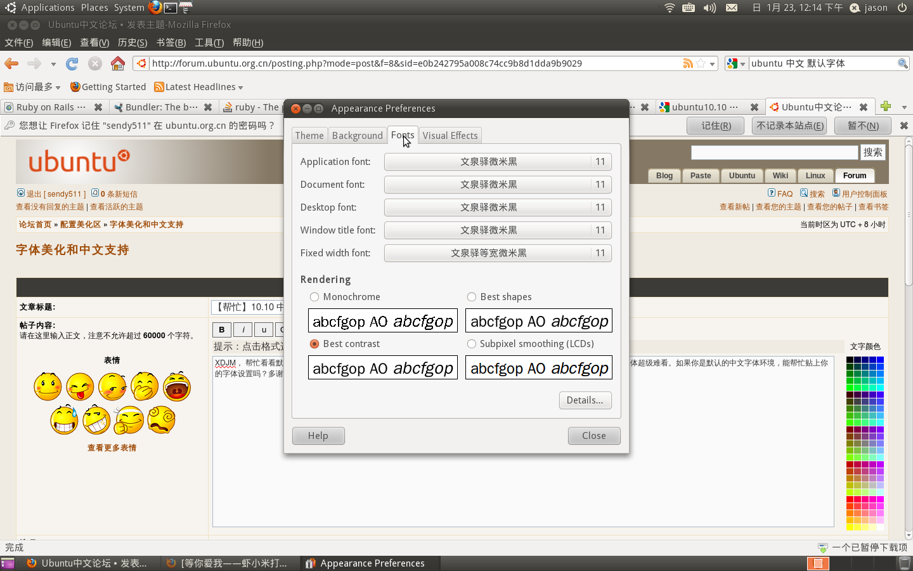Select Best shapes rendering
Image resolution: width=913 pixels, height=571 pixels.
pyautogui.click(x=500, y=297)
